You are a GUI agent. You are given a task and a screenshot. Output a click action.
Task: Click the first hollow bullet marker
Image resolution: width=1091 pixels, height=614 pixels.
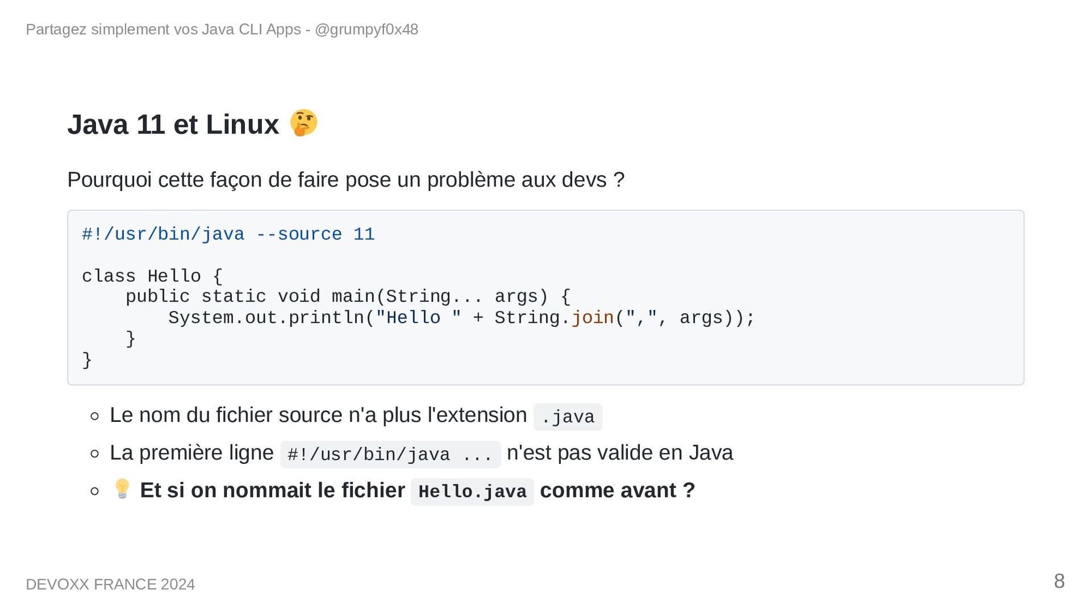point(95,417)
